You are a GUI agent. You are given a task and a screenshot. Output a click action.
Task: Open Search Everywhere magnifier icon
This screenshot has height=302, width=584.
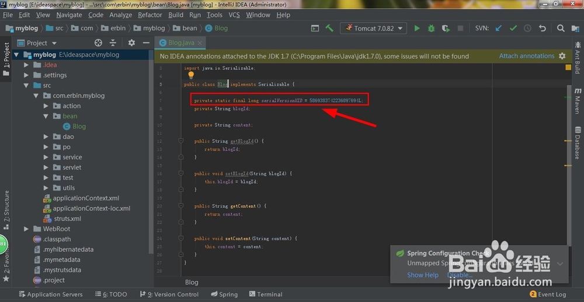(x=561, y=28)
